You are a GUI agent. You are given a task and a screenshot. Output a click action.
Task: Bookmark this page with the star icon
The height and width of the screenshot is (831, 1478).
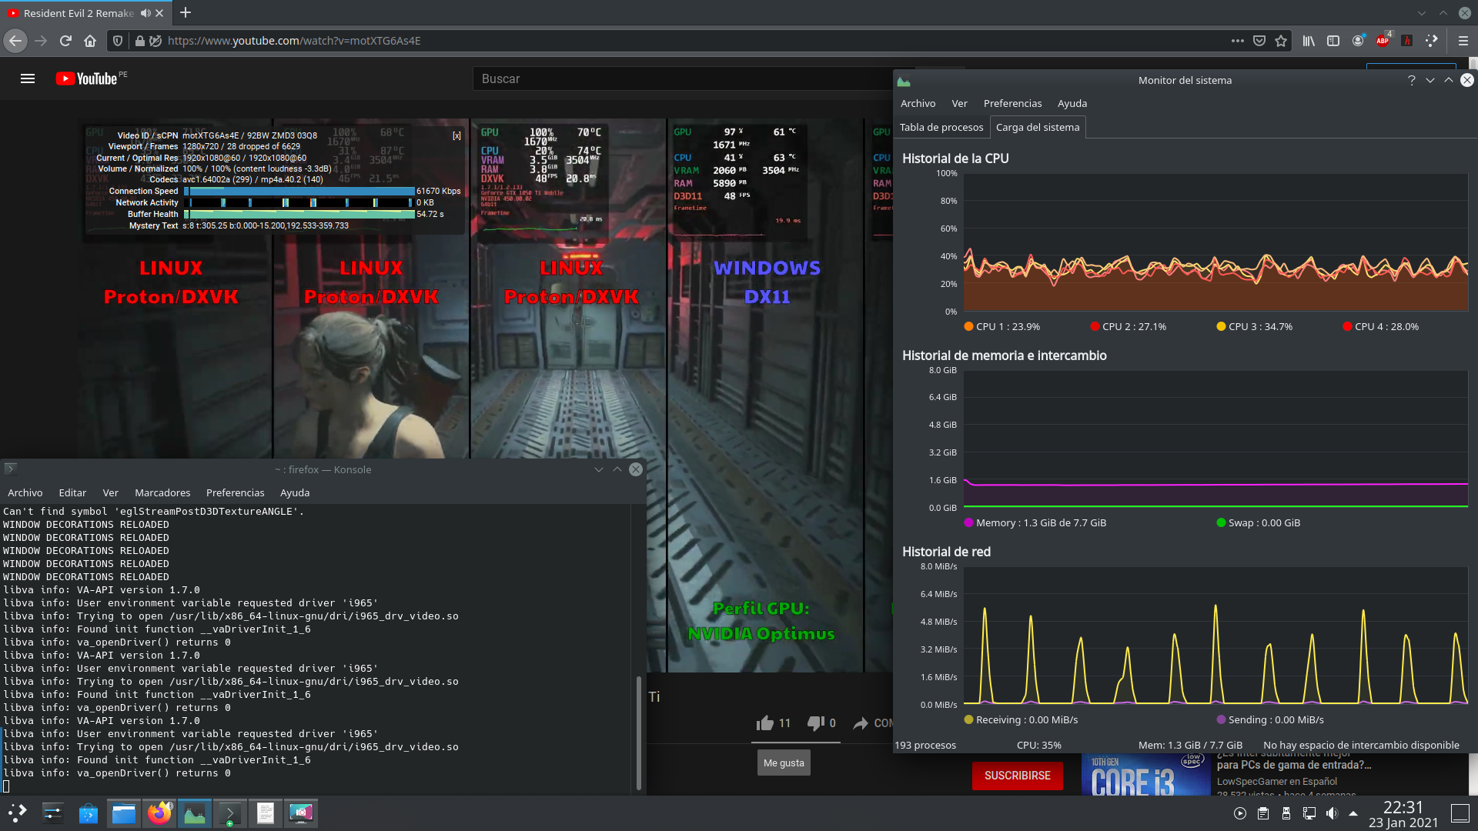pyautogui.click(x=1281, y=41)
